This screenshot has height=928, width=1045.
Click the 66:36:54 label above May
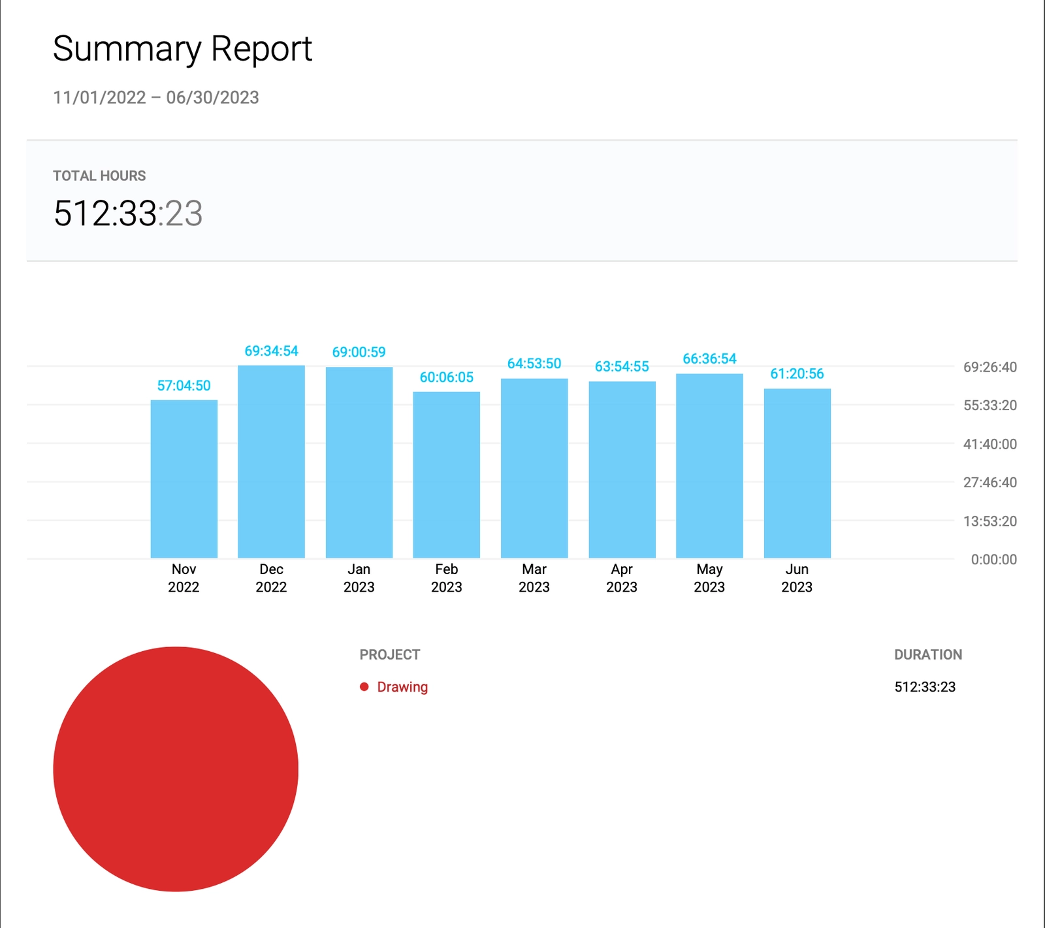(709, 359)
